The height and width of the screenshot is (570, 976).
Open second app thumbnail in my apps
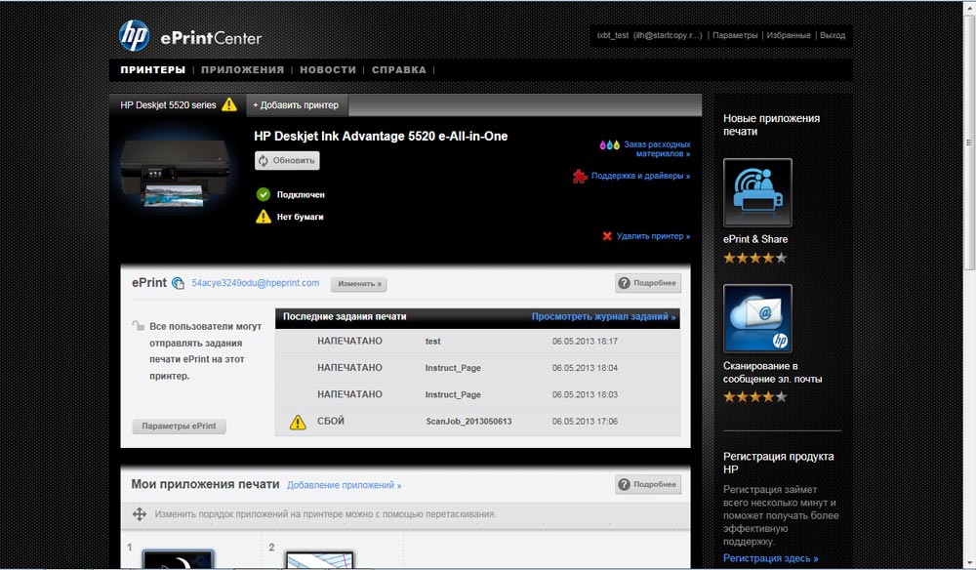[319, 559]
